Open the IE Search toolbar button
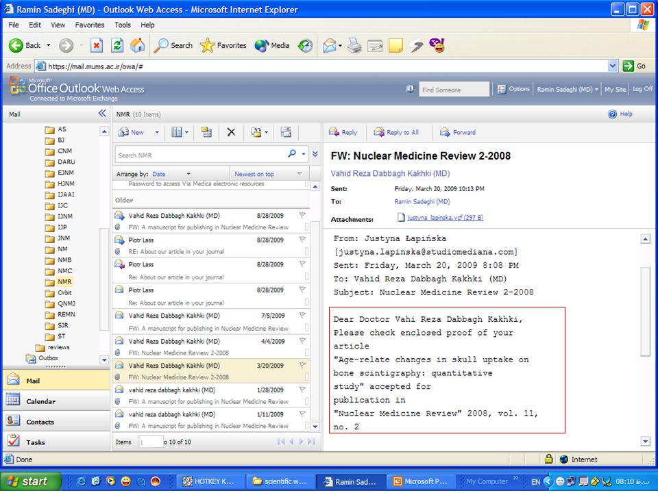This screenshot has height=493, width=658. (x=173, y=45)
